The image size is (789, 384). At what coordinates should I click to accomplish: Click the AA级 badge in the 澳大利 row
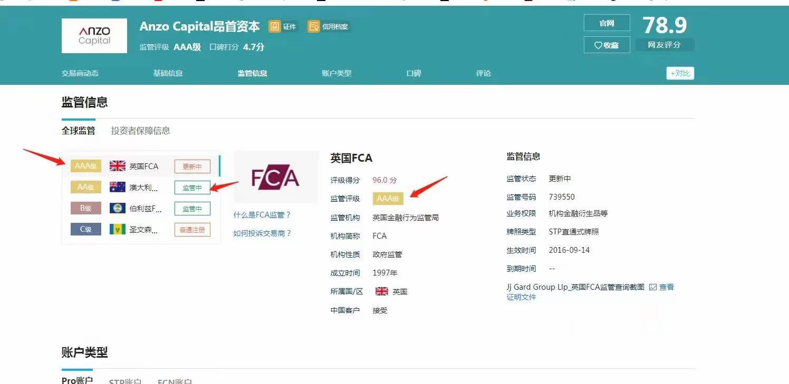click(86, 187)
